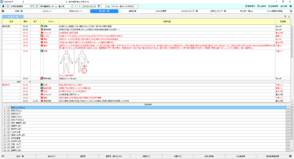The image size is (294, 159).
Task: Open the body diagram image with fracture mark
Action: 74,62
